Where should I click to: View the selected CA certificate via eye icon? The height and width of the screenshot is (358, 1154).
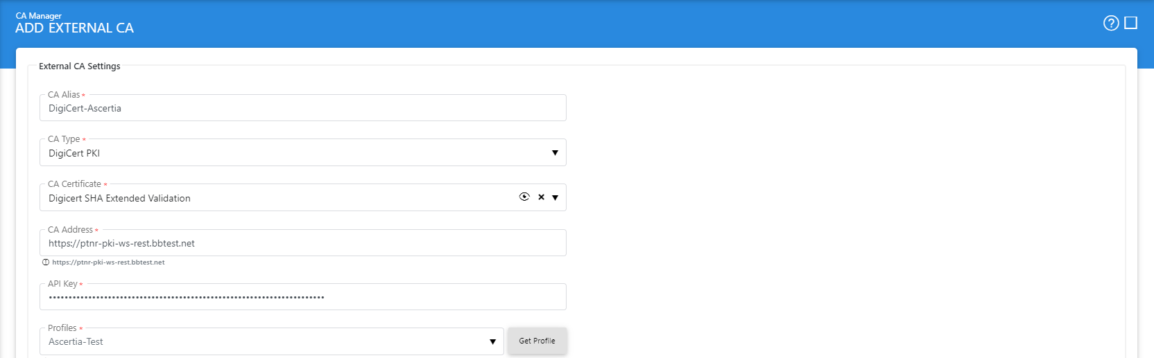click(524, 197)
